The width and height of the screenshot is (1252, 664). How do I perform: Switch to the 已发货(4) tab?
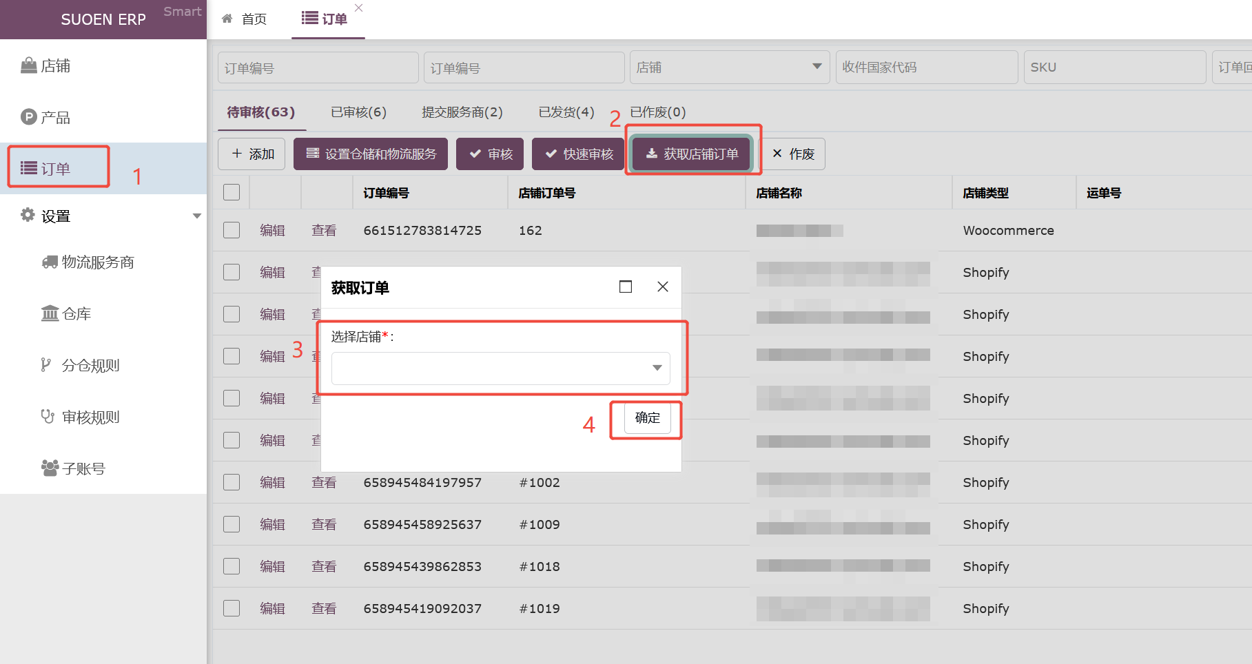click(566, 112)
